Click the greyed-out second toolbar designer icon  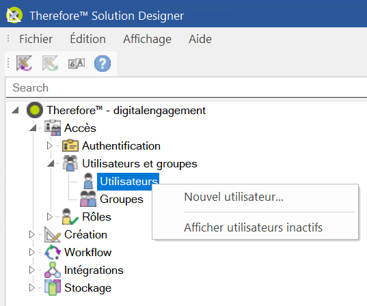tap(50, 63)
